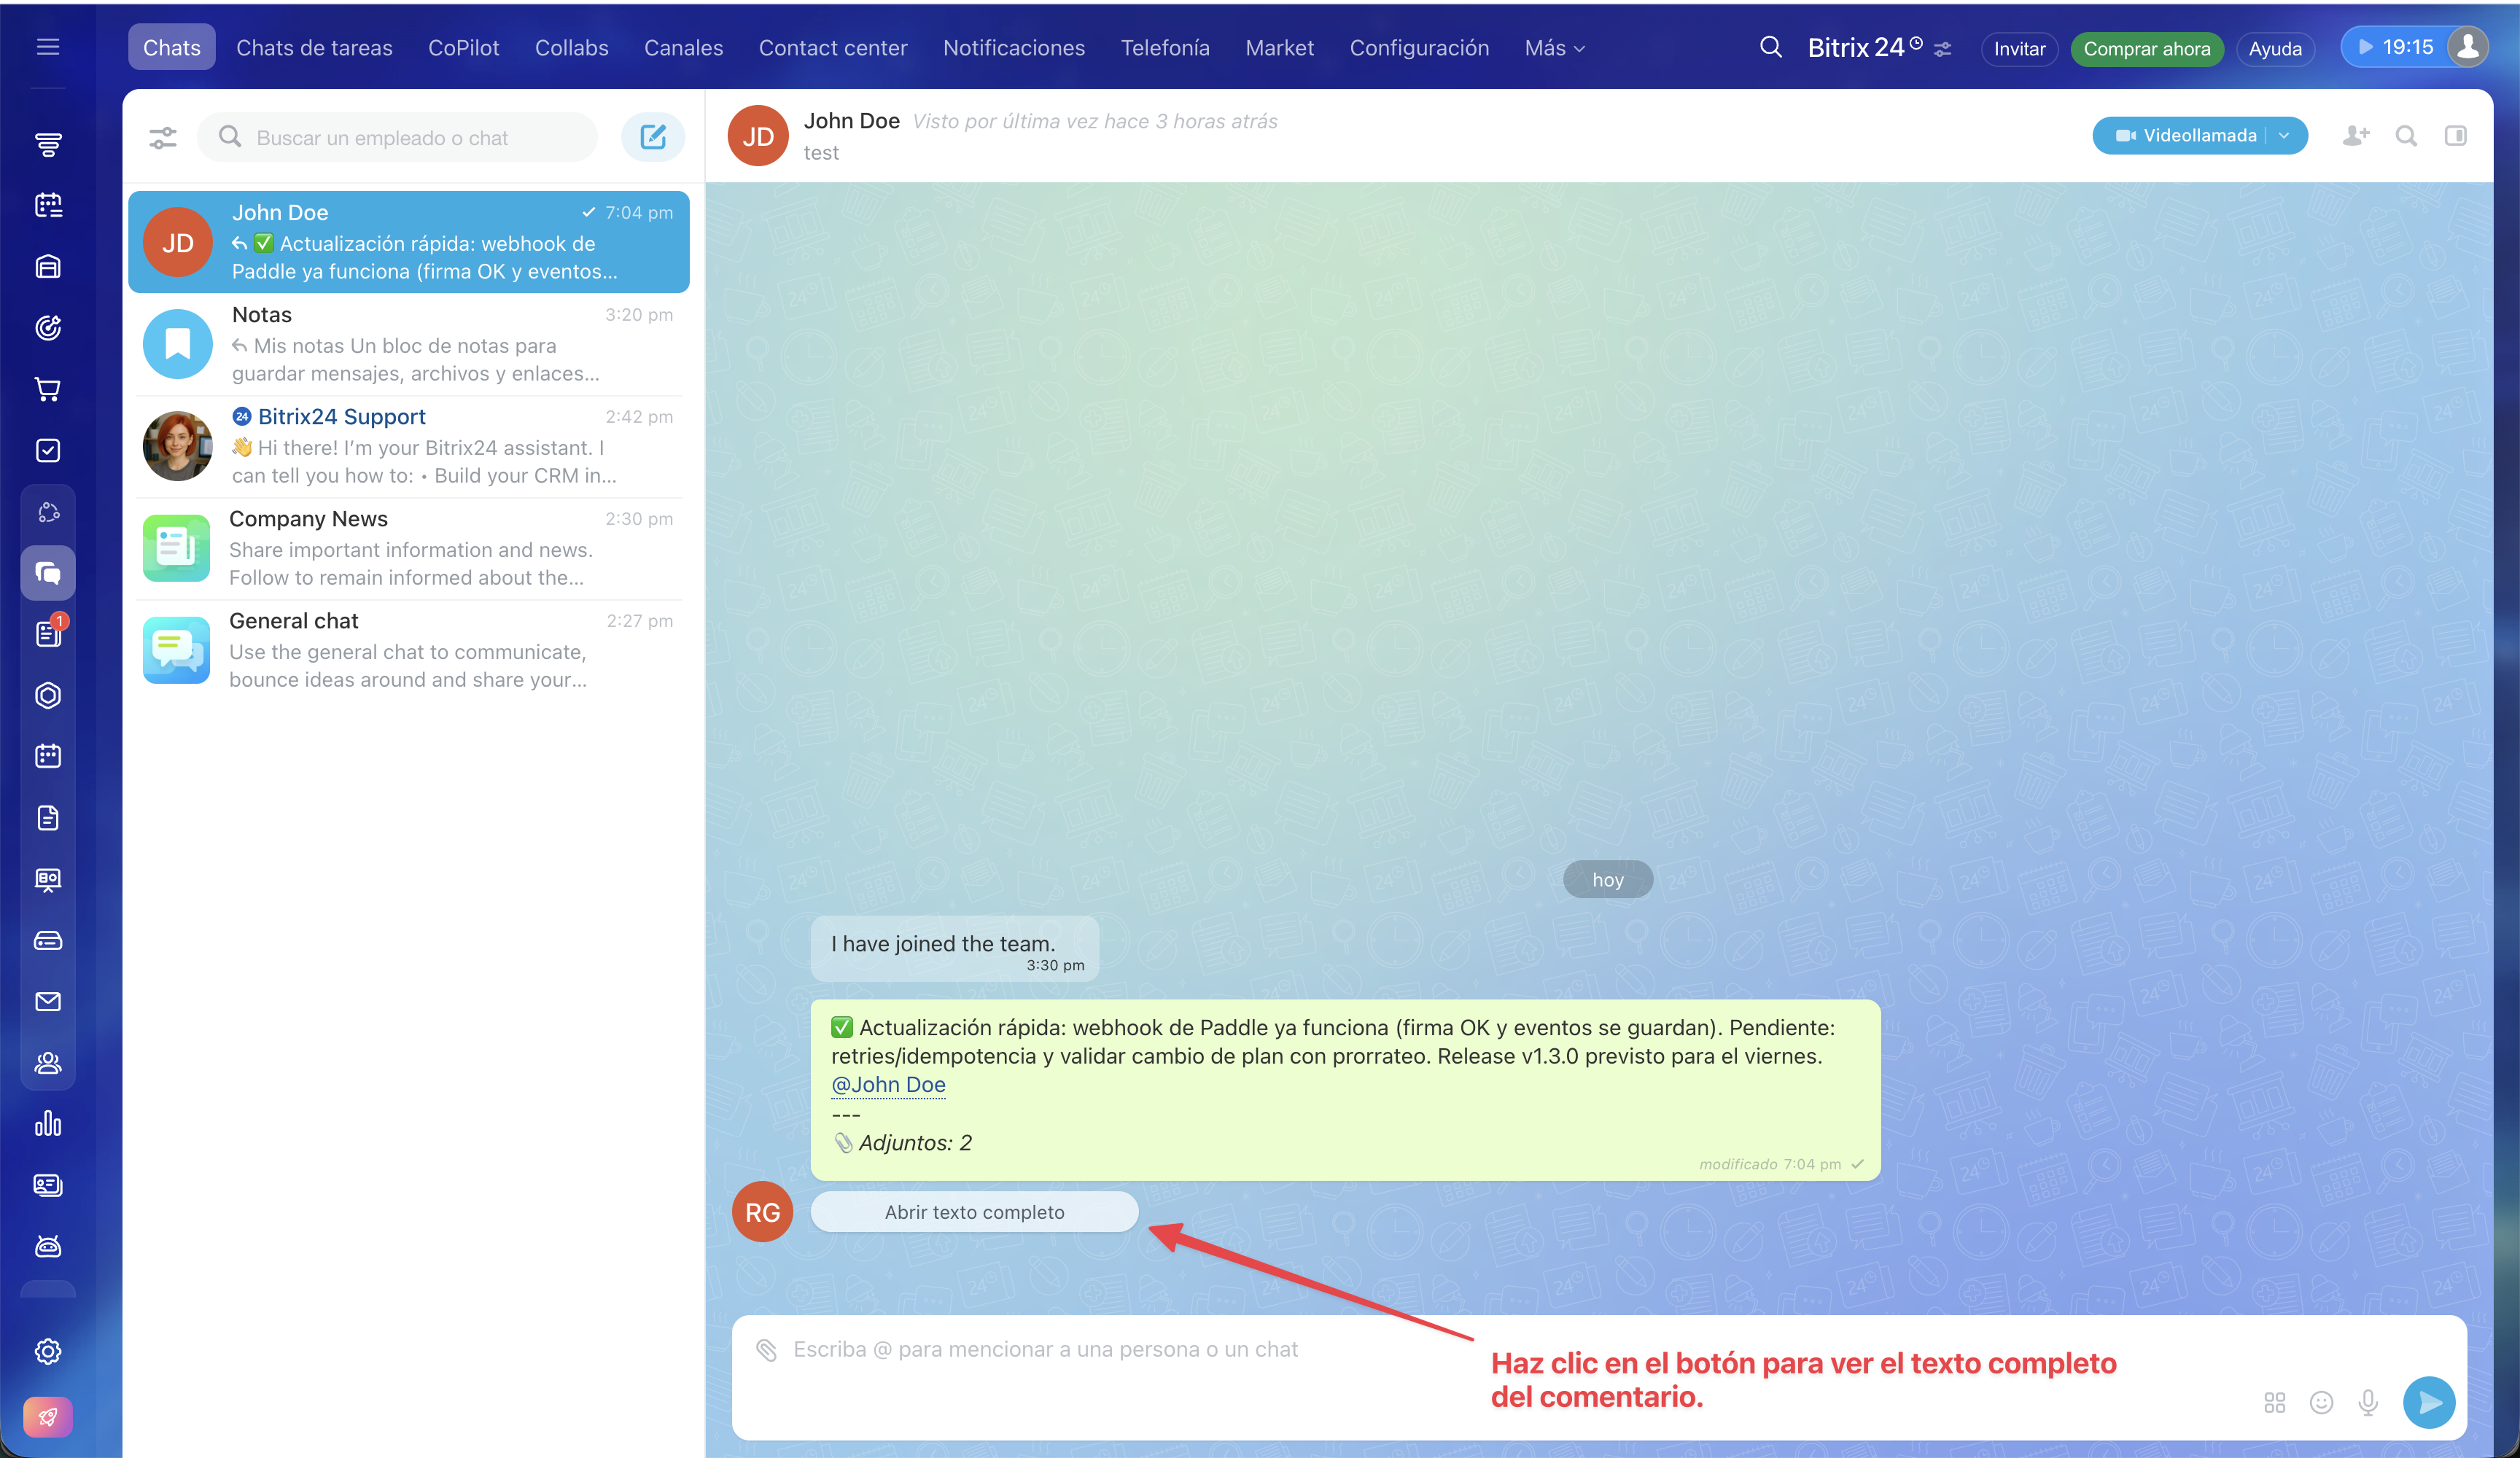Image resolution: width=2520 pixels, height=1458 pixels.
Task: Click the new chat compose icon
Action: coord(652,137)
